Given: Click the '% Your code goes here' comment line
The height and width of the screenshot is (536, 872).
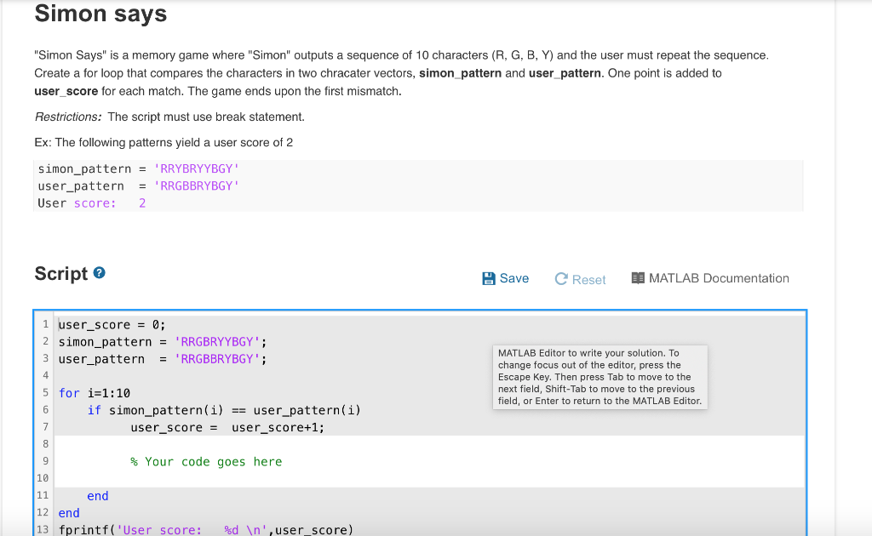Looking at the screenshot, I should 206,462.
